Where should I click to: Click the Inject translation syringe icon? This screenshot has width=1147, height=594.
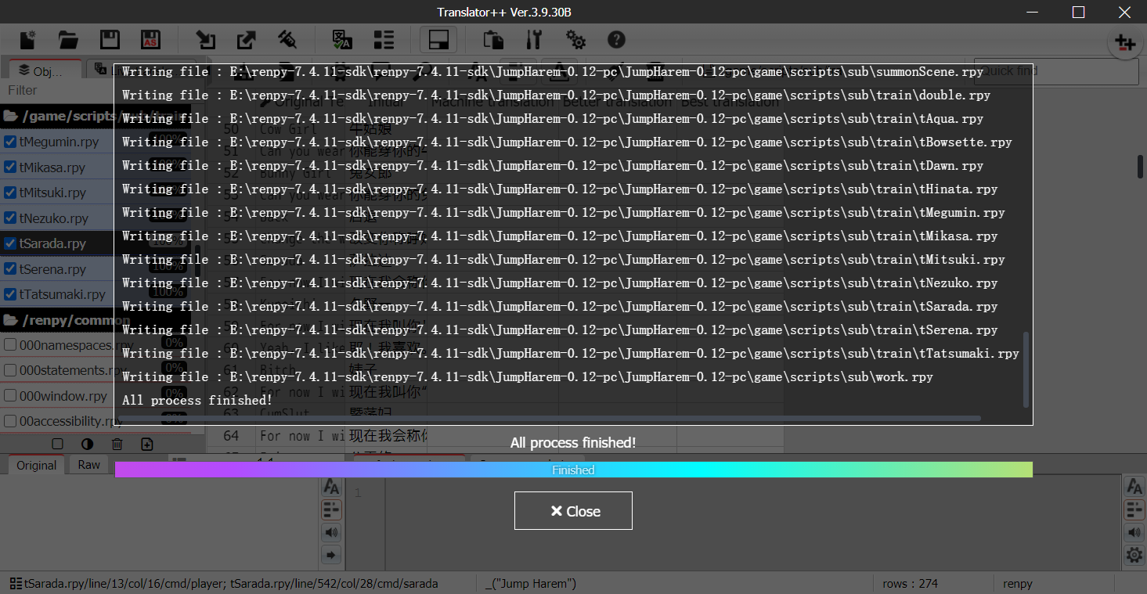coord(287,40)
